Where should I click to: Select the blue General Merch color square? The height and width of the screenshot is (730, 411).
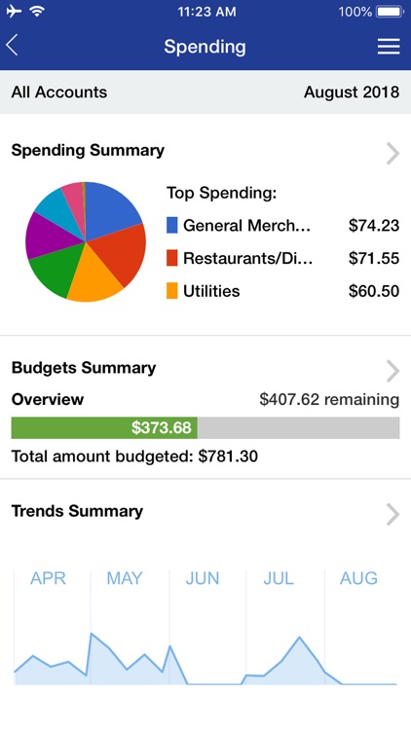[x=172, y=226]
